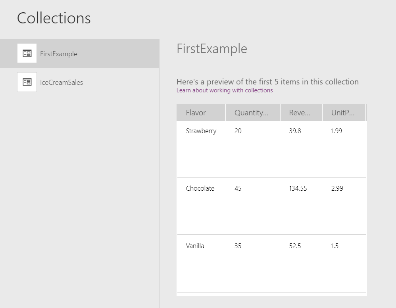Click the 1.99 unit price for Strawberry
The image size is (396, 308).
336,131
